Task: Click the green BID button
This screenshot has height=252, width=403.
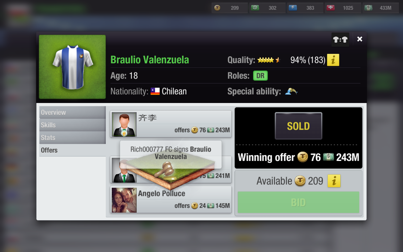Action: (298, 202)
